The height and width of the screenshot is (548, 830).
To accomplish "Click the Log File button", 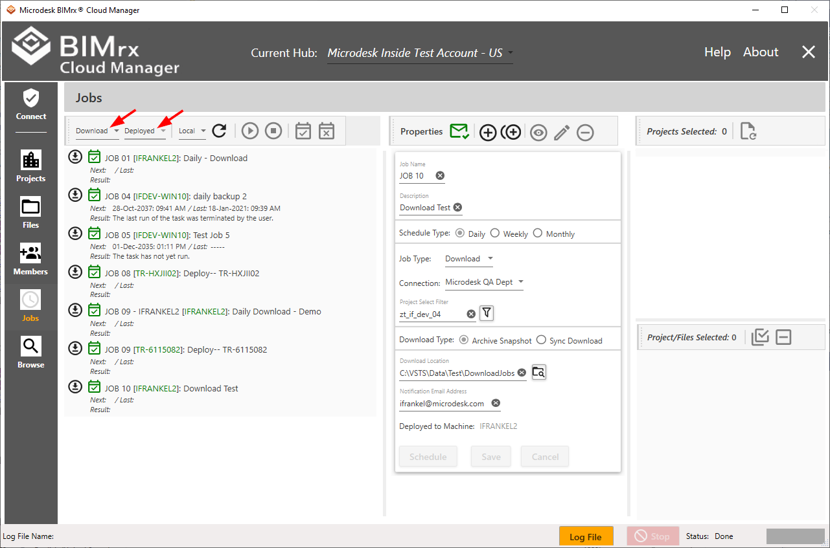I will tap(585, 536).
